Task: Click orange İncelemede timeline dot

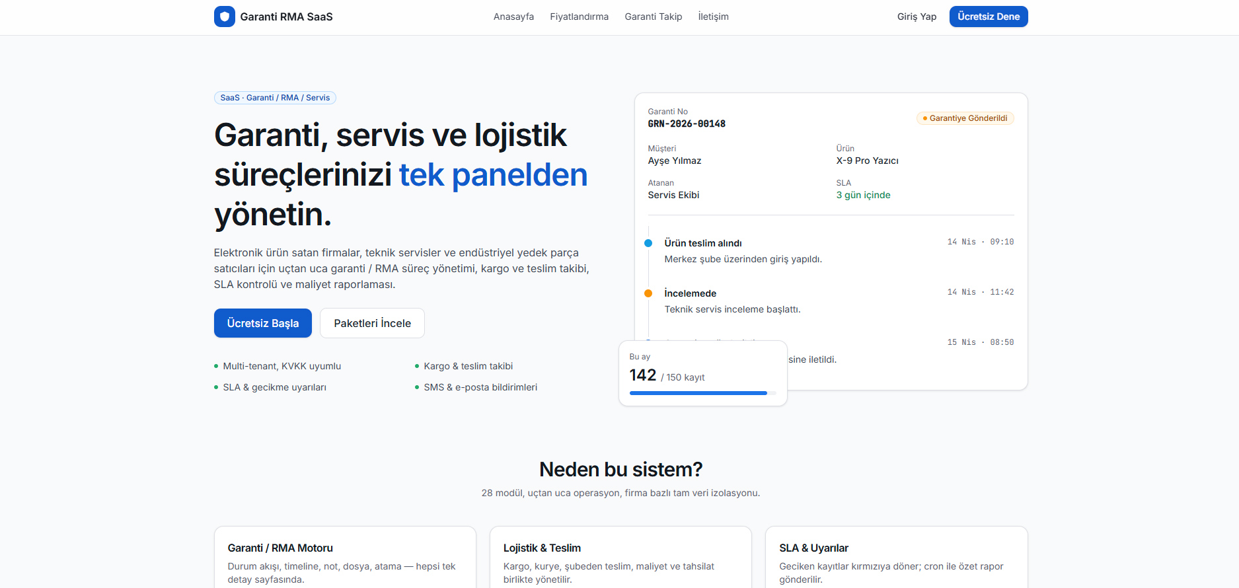Action: (648, 293)
